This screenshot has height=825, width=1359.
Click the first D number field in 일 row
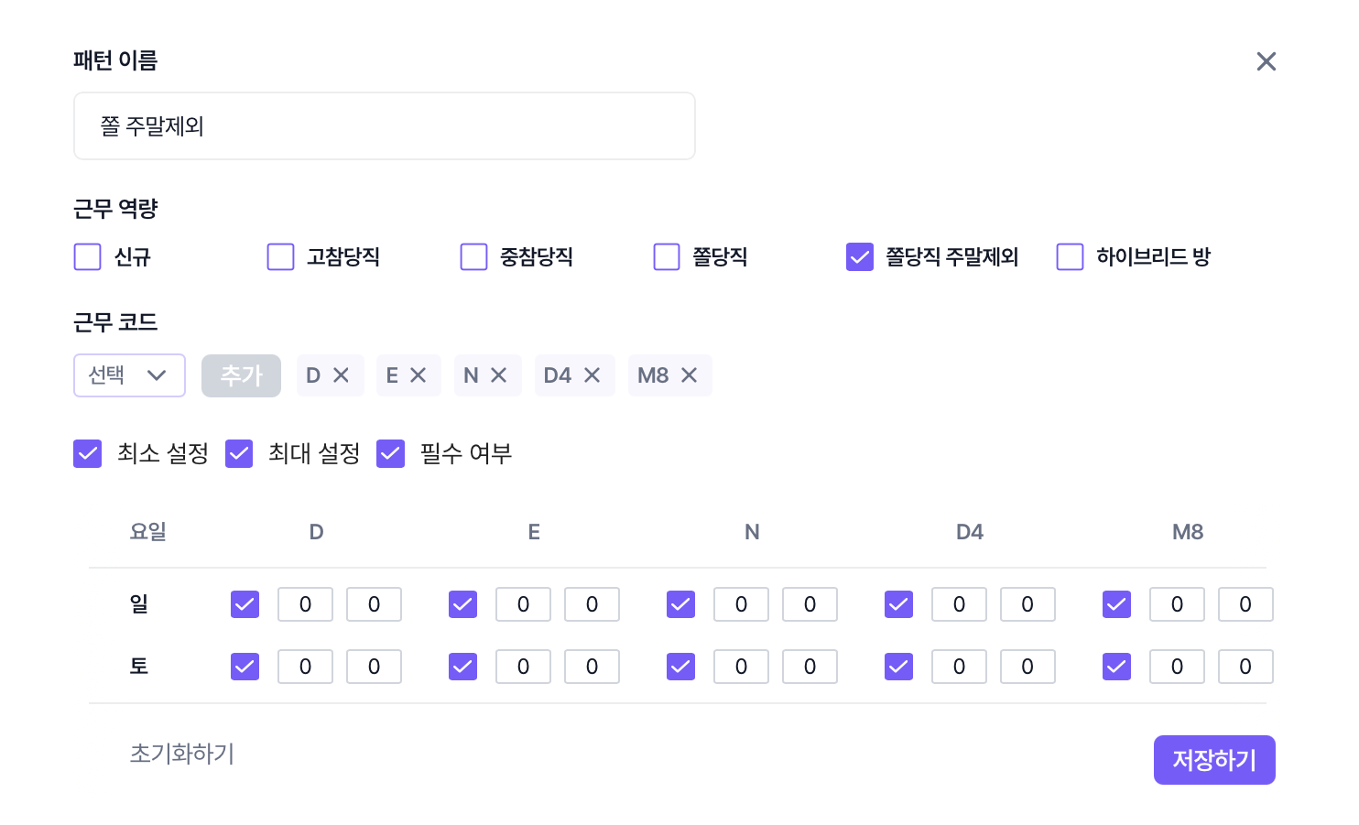[x=305, y=604]
